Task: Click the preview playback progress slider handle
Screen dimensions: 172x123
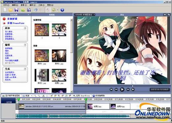Action: [x=132, y=86]
